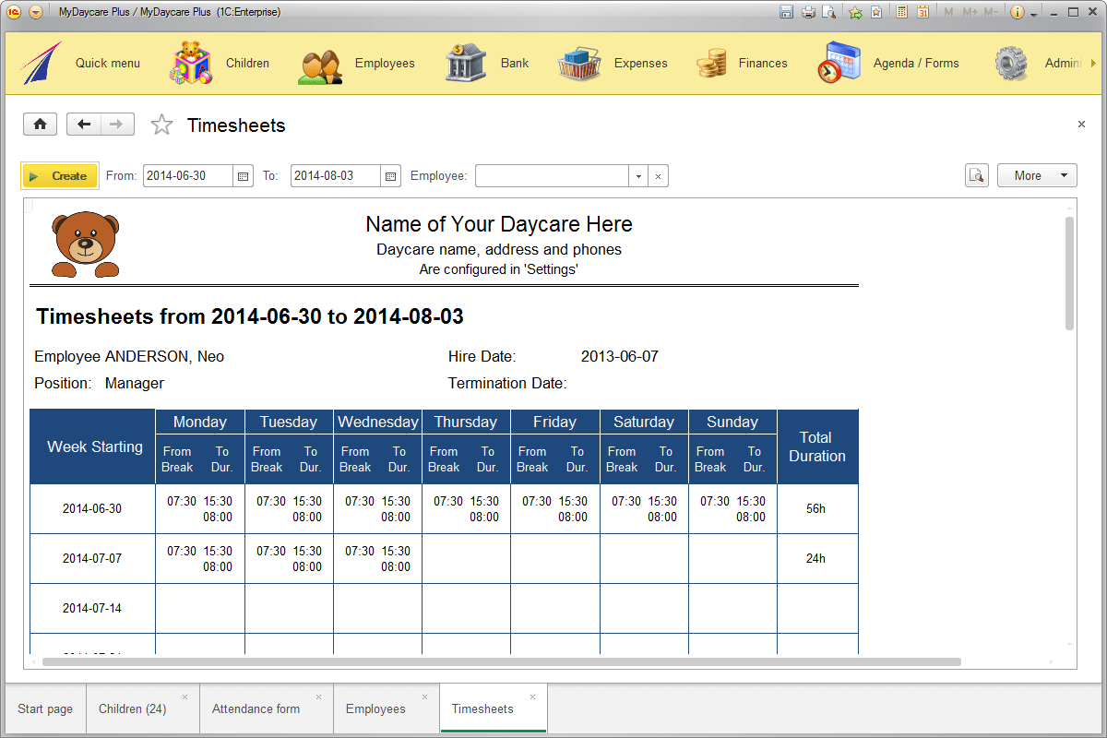
Task: Click the M memory button
Action: (x=948, y=12)
